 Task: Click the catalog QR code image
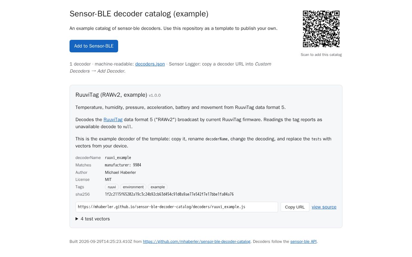tap(321, 29)
